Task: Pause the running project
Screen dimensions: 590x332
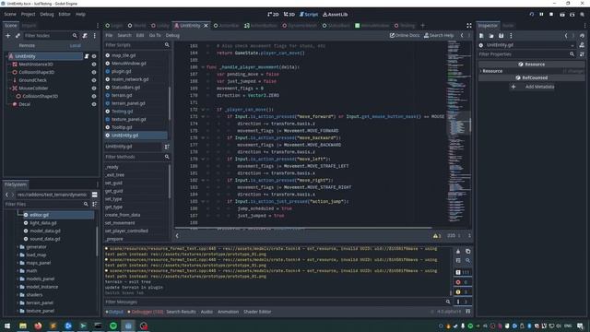Action: coord(541,15)
